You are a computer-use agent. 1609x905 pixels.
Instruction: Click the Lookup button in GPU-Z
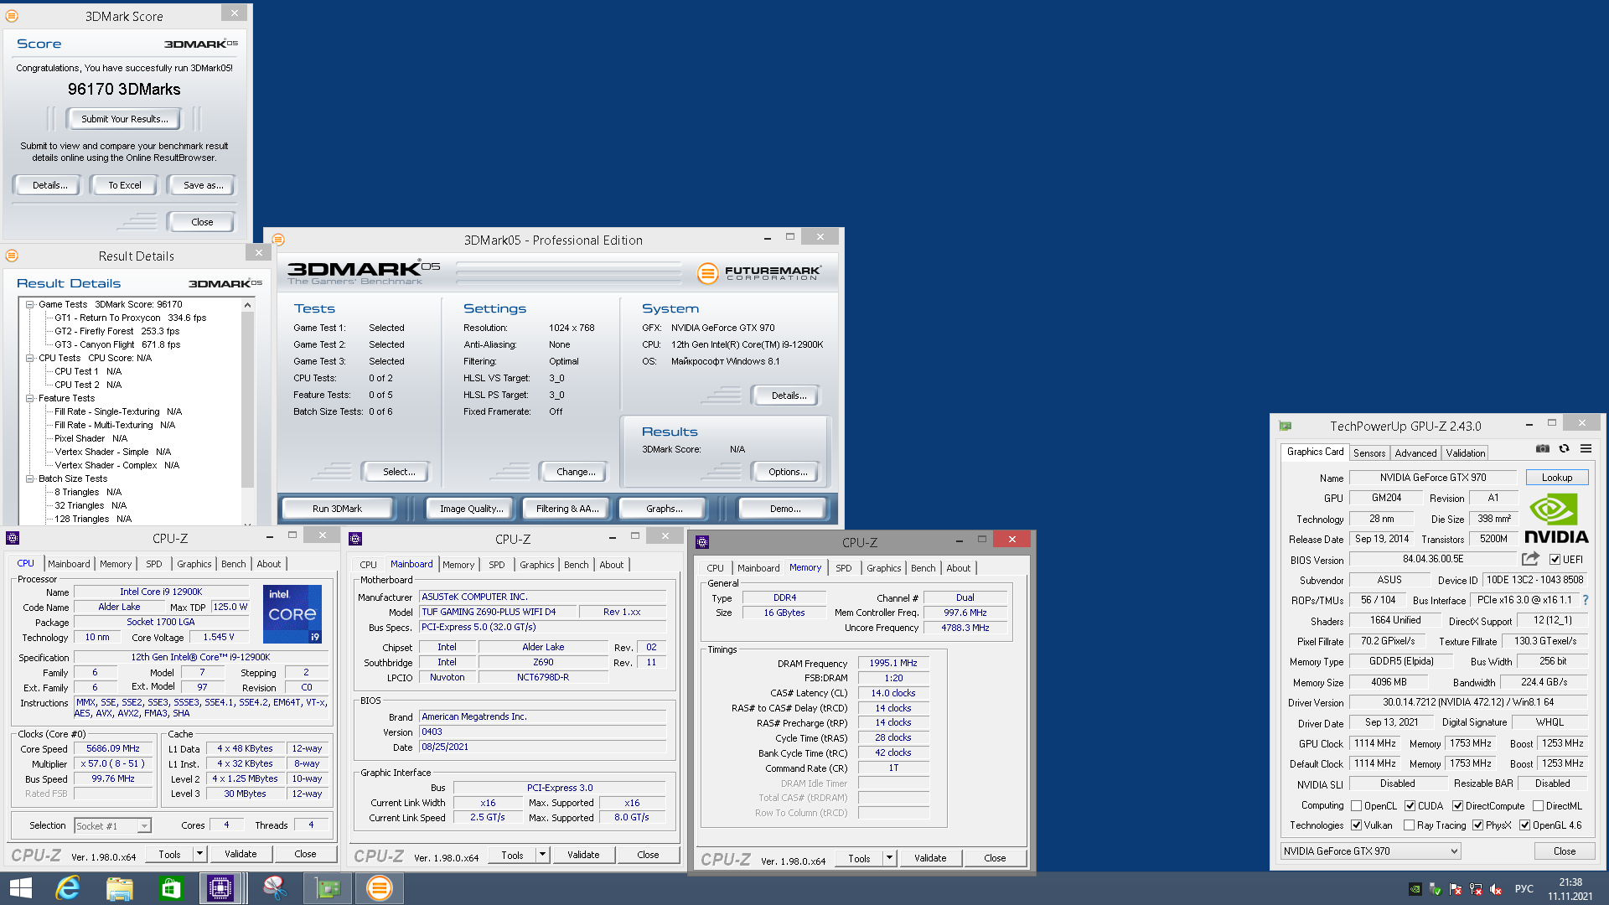[x=1557, y=478]
